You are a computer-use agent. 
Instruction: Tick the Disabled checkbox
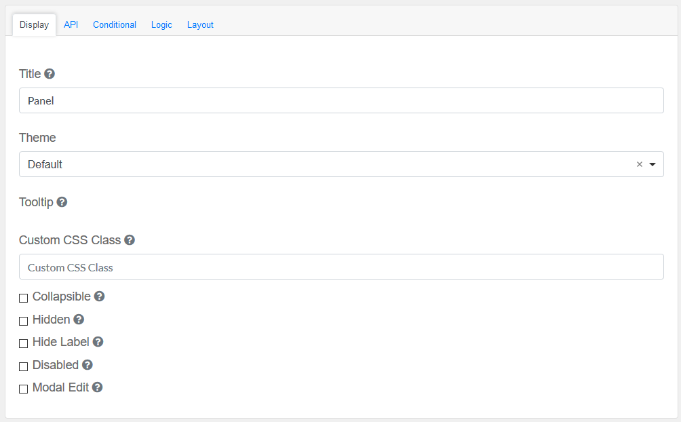point(24,366)
